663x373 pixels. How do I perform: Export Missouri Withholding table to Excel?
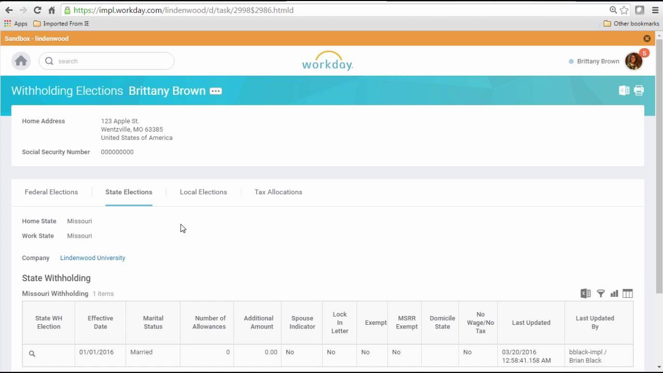pos(586,294)
